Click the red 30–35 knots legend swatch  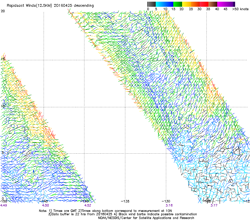[x=204, y=4]
